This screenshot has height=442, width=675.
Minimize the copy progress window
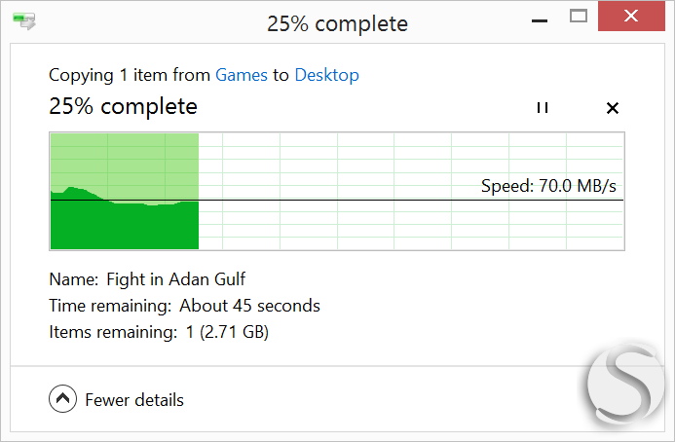[x=540, y=20]
